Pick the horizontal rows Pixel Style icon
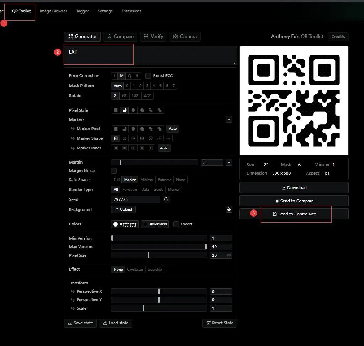Screen dimensions: 364x346 pos(151,110)
